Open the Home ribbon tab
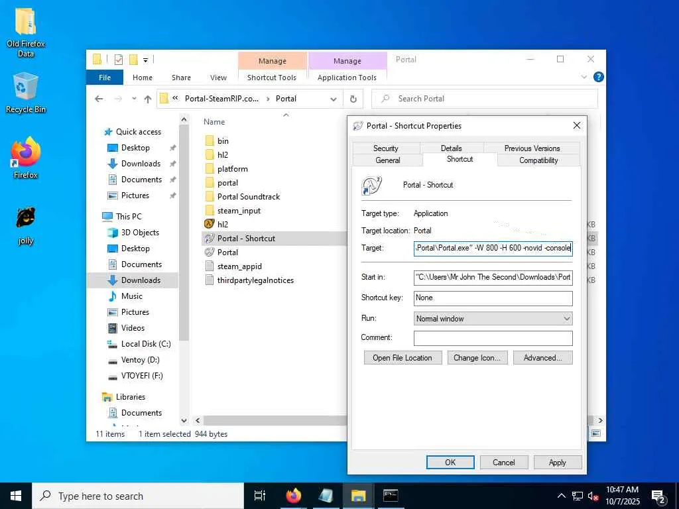This screenshot has width=679, height=509. pos(143,78)
